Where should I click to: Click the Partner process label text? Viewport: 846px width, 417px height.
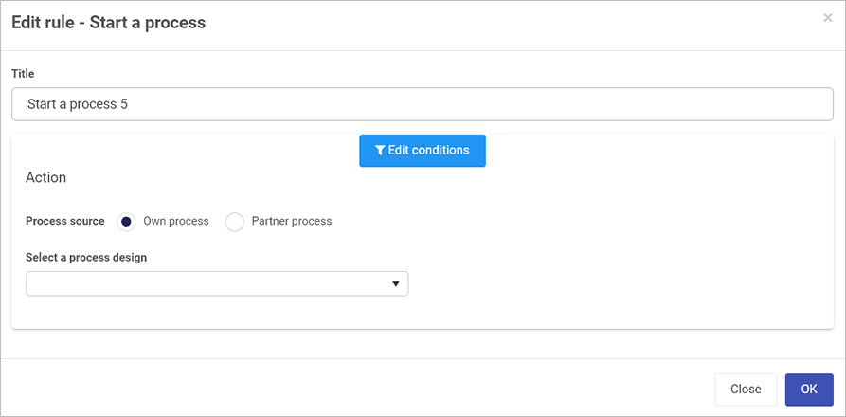coord(292,221)
